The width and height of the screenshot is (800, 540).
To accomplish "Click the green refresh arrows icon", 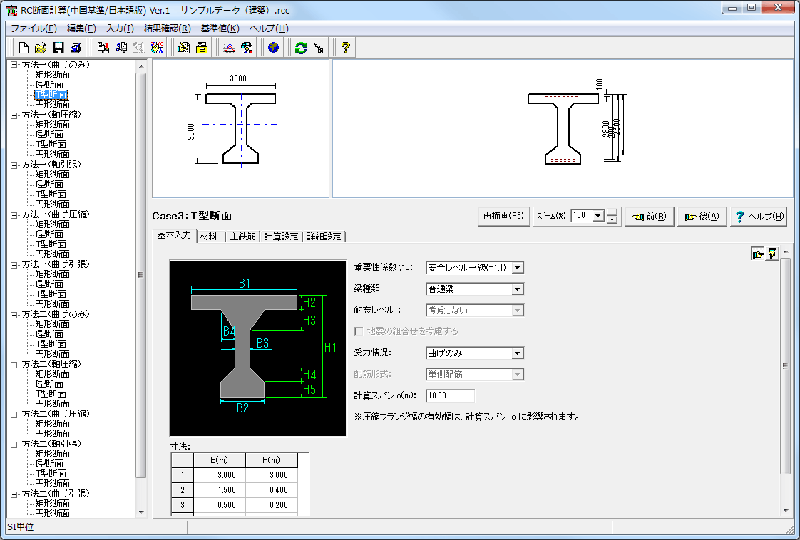I will tap(301, 48).
